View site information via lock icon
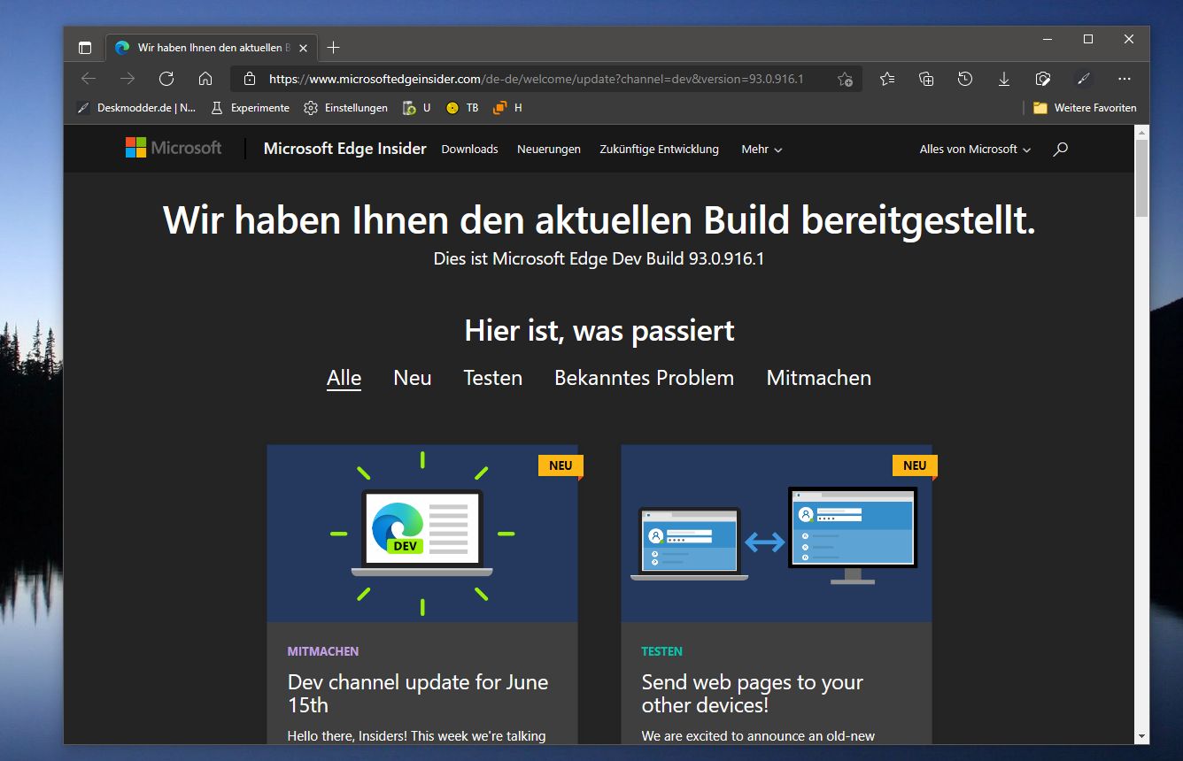Viewport: 1183px width, 761px height. click(250, 79)
